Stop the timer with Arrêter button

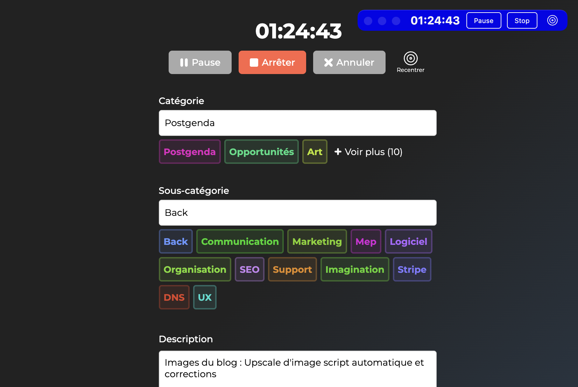pyautogui.click(x=272, y=62)
